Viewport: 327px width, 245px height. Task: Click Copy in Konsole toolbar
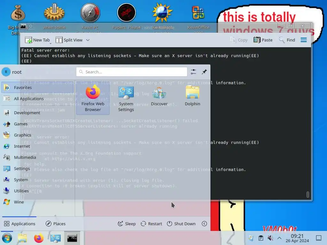click(x=239, y=40)
